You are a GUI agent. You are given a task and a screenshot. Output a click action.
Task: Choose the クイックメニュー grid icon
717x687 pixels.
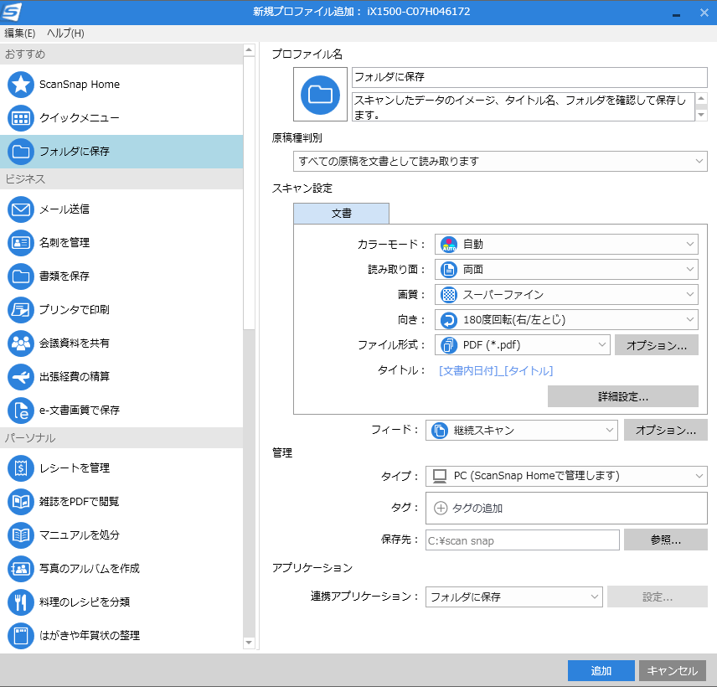pyautogui.click(x=21, y=118)
